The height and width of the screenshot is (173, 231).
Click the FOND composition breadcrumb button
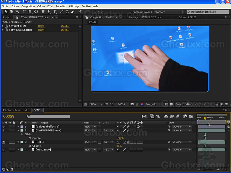point(92,22)
